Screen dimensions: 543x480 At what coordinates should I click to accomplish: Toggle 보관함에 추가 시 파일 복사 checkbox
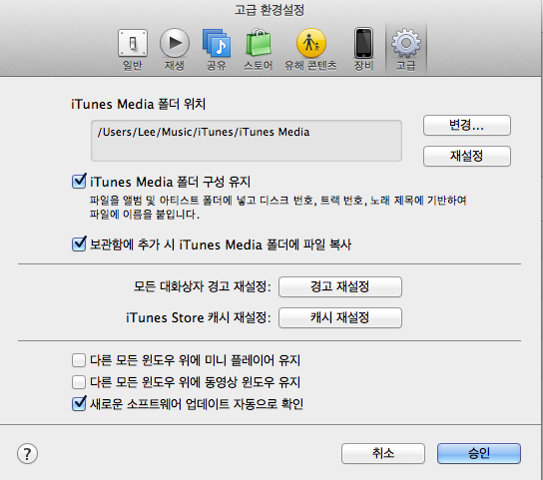tap(79, 244)
